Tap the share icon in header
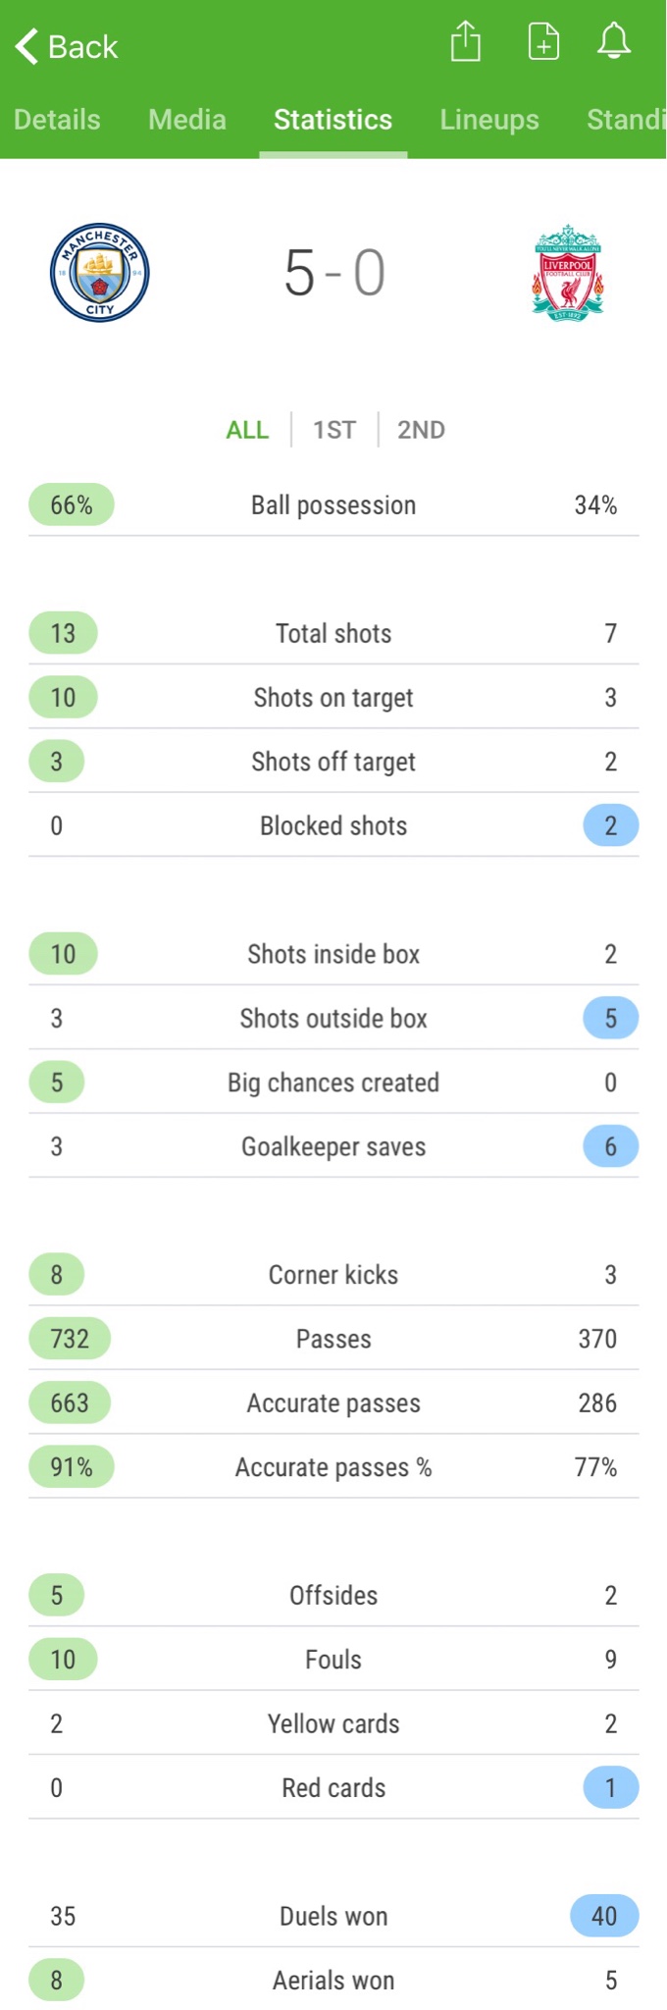667x2010 pixels. pyautogui.click(x=466, y=42)
